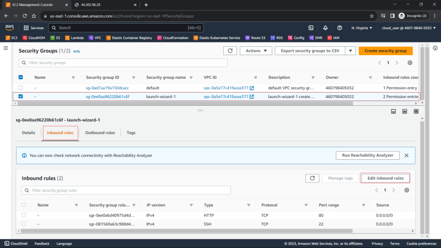Focus the Filter security group rules field
This screenshot has height=248, width=441.
(x=126, y=190)
